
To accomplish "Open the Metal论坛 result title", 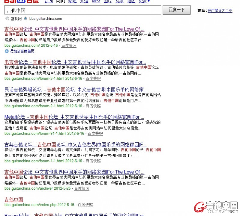I will pos(74,117).
